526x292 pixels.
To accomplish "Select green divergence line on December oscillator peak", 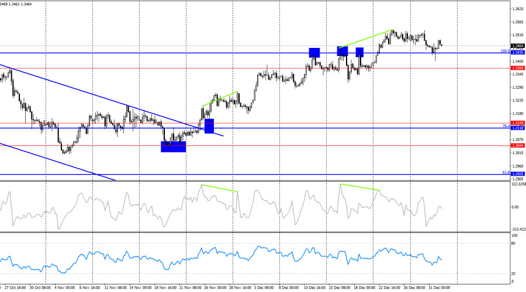I will click(359, 187).
